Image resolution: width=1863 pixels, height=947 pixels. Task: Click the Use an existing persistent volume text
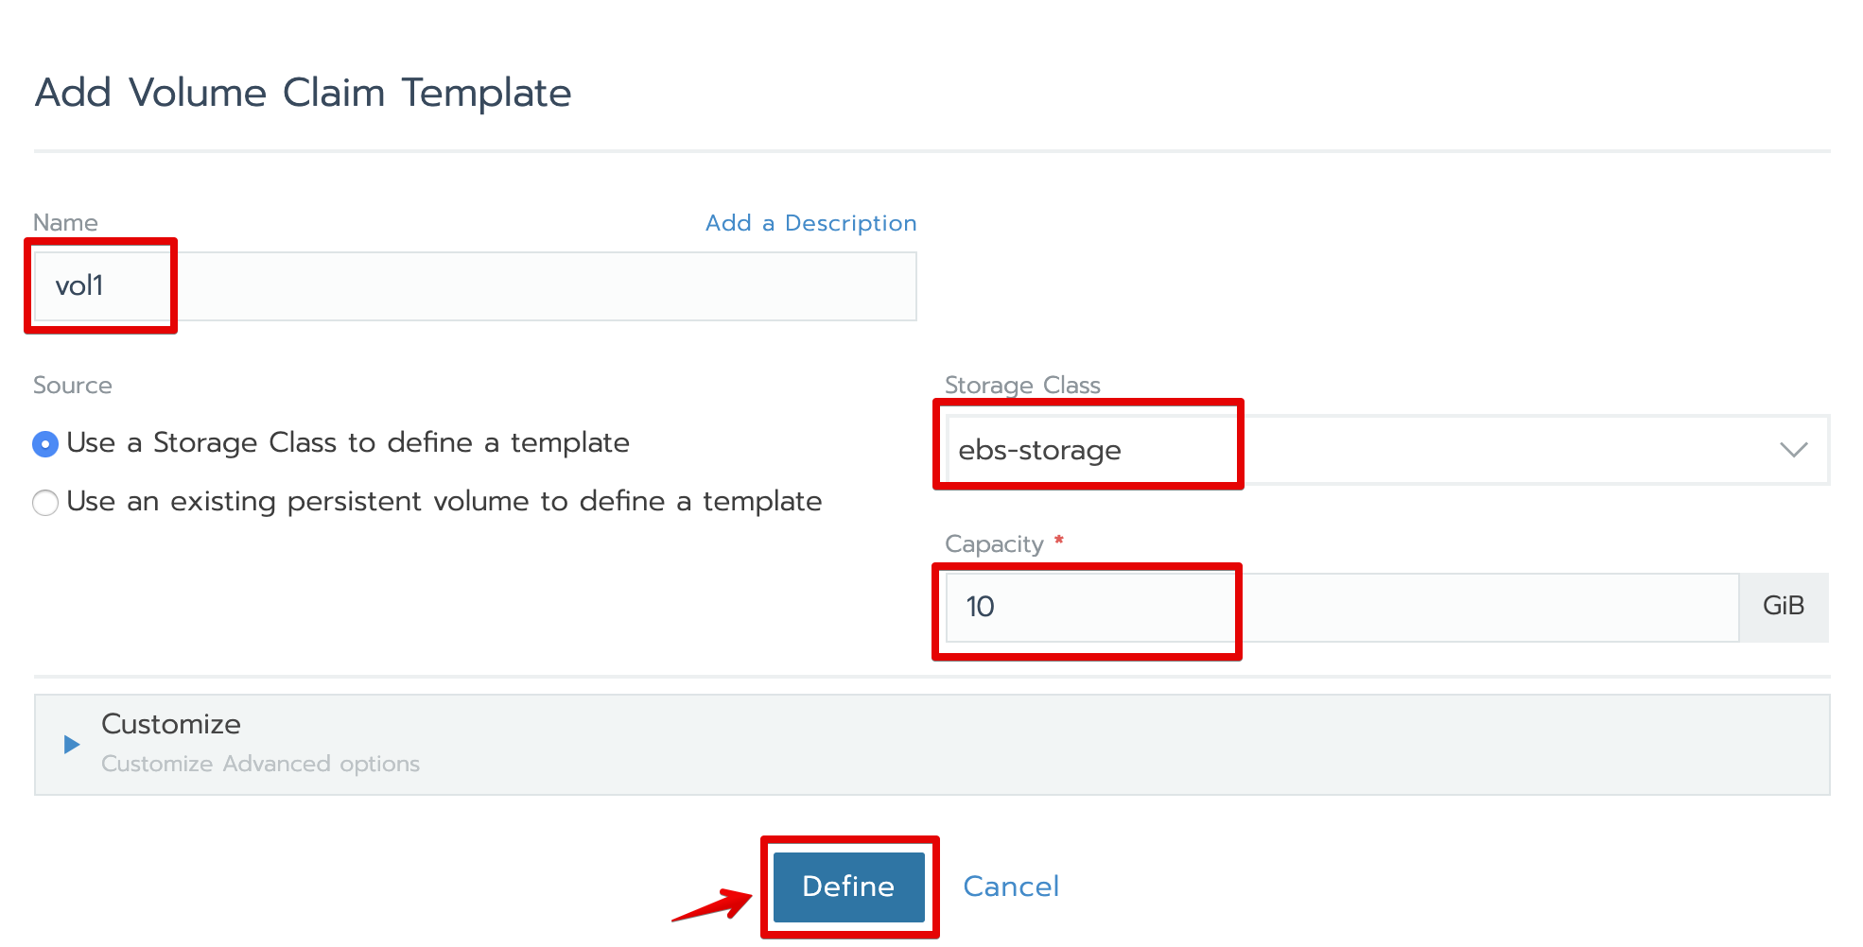click(444, 502)
